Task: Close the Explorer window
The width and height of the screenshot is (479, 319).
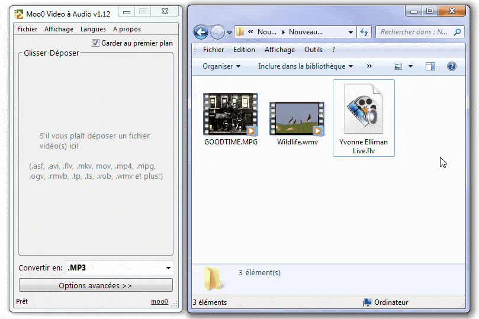Action: (452, 11)
